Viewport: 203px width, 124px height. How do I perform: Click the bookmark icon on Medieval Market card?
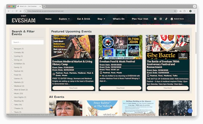[x=54, y=74]
